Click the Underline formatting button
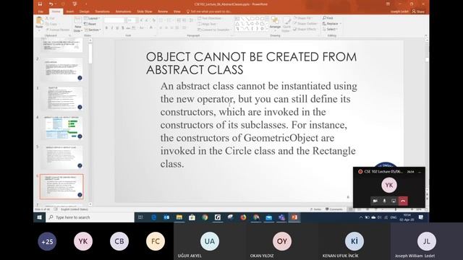 tap(117, 27)
